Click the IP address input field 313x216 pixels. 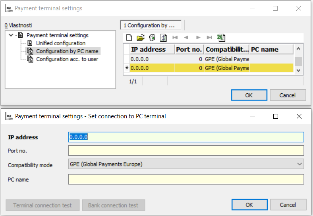pyautogui.click(x=186, y=137)
